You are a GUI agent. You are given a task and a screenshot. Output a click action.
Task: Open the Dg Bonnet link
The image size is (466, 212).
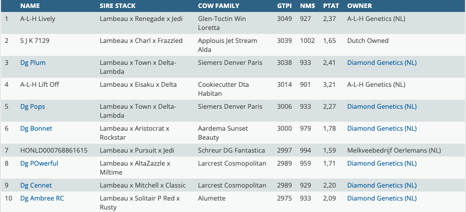[36, 129]
